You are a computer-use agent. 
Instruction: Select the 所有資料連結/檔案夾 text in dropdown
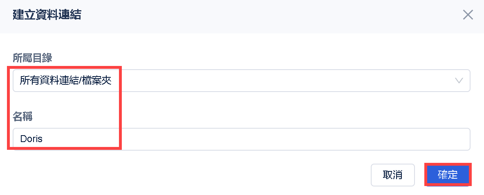coord(66,81)
